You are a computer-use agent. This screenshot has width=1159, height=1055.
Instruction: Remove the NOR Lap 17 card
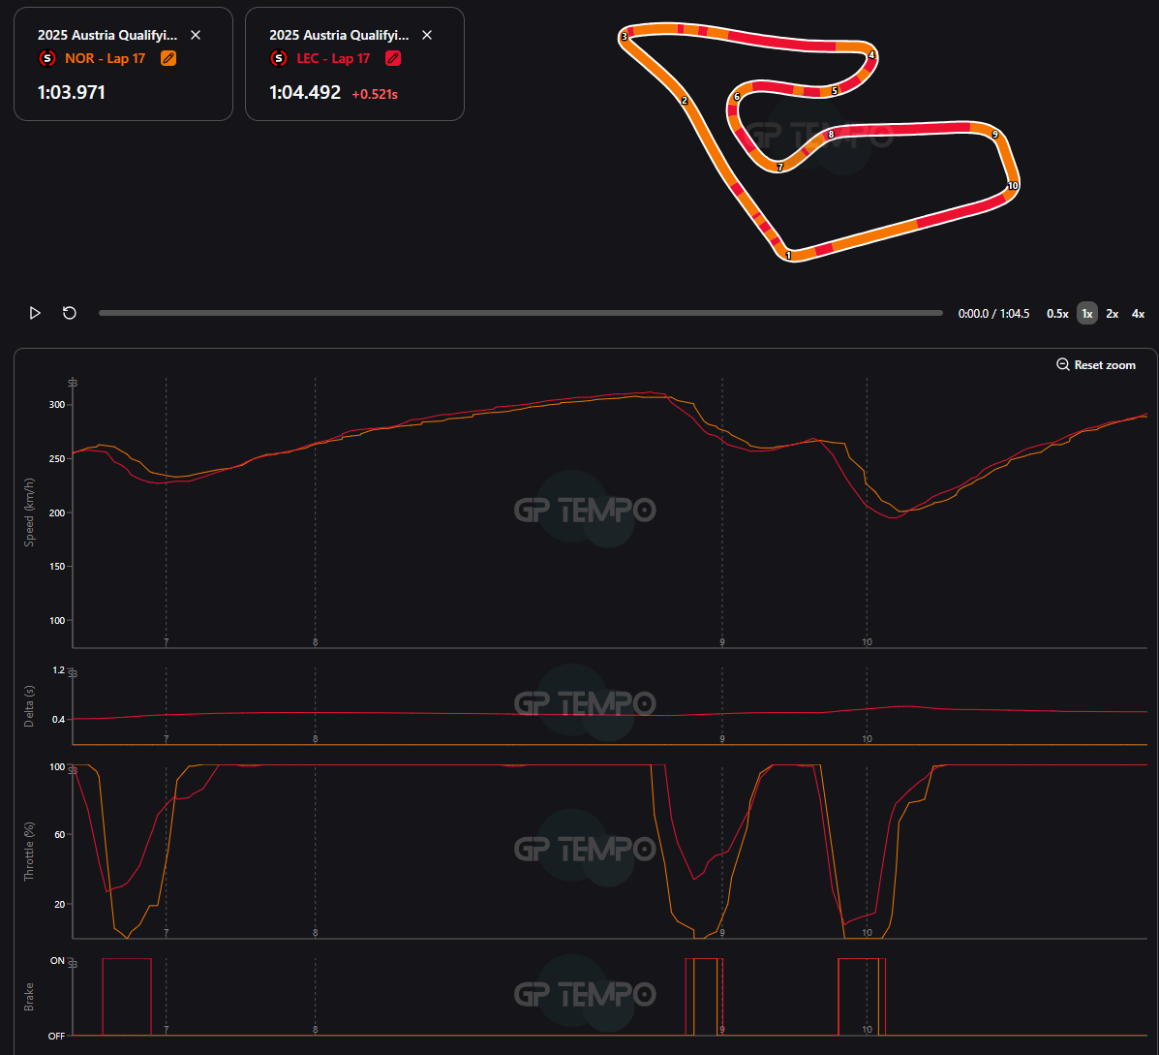196,35
